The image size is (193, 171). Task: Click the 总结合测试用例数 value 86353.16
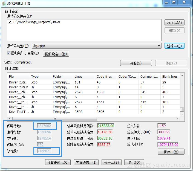pyautogui.click(x=105, y=138)
